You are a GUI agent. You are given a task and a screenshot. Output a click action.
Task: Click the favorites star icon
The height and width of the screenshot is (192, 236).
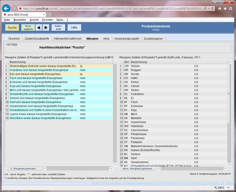point(225,8)
